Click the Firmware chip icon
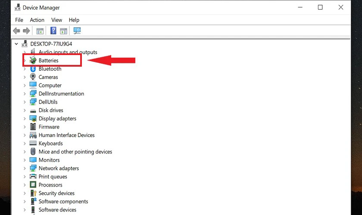This screenshot has width=362, height=215. click(x=33, y=126)
